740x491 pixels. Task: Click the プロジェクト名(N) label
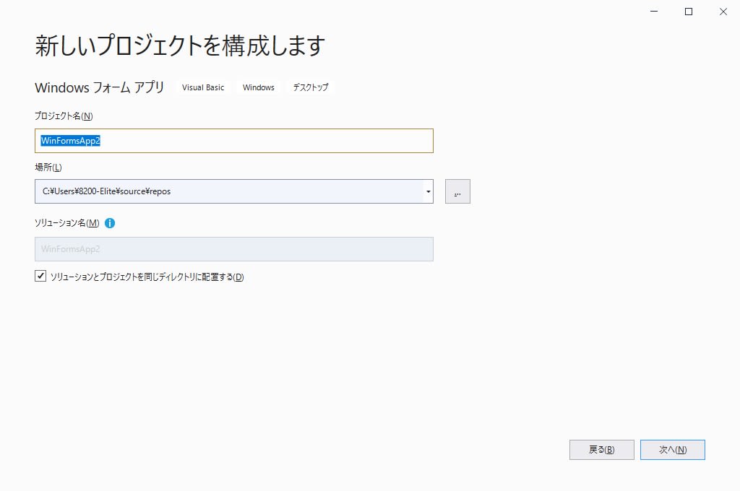coord(64,116)
